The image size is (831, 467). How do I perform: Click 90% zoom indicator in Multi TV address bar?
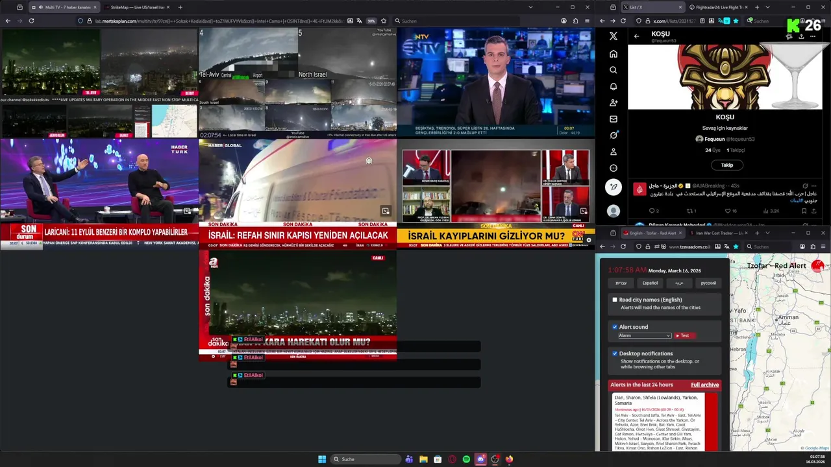(x=371, y=21)
